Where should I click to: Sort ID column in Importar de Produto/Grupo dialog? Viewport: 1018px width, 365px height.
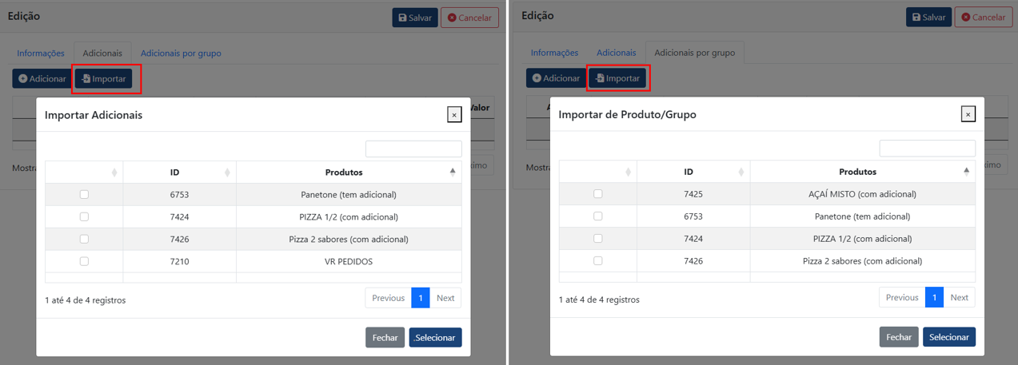pos(693,172)
